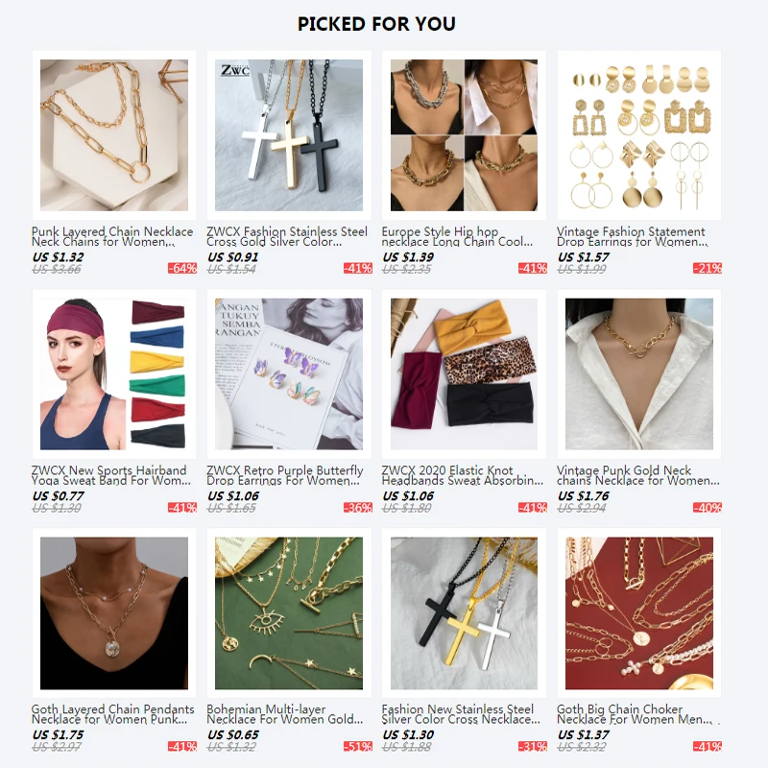View the purple butterfly earrings image
This screenshot has width=768, height=768.
pos(289,374)
